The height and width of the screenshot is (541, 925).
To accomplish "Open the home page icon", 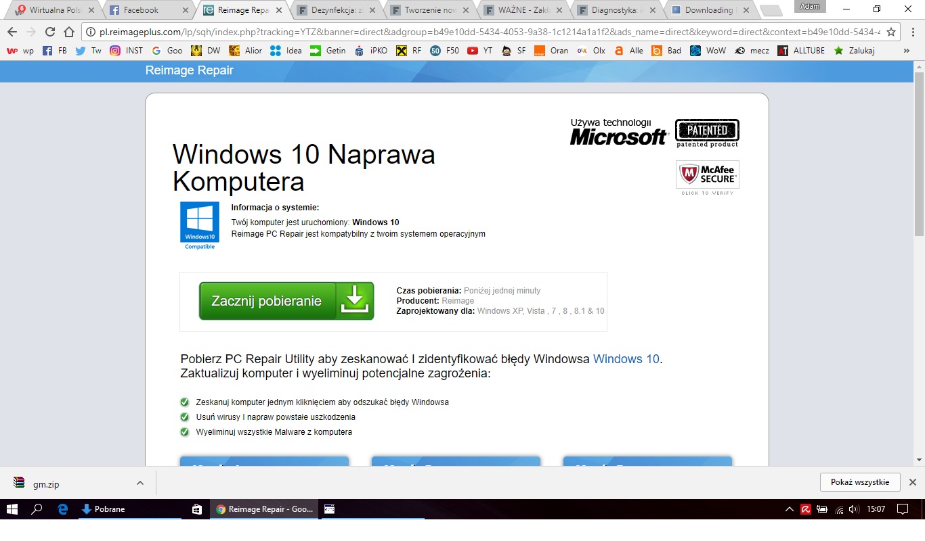I will coord(68,32).
